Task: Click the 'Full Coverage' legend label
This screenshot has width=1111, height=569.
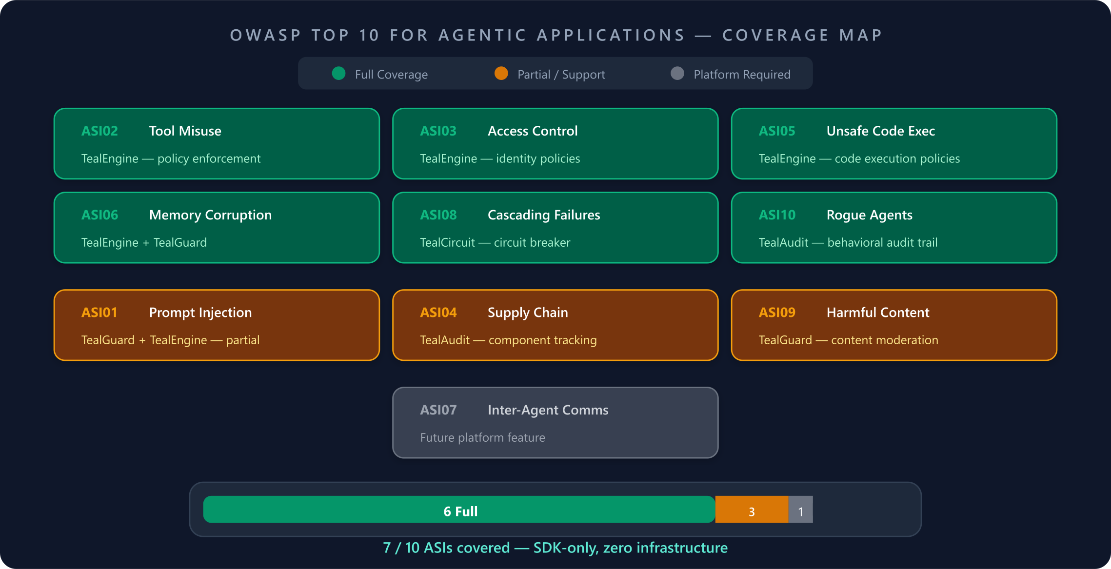Action: (391, 75)
